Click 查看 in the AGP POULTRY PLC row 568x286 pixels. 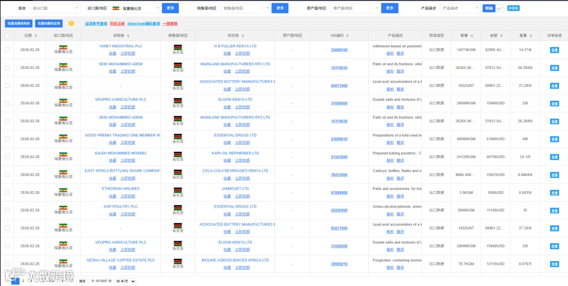click(554, 211)
